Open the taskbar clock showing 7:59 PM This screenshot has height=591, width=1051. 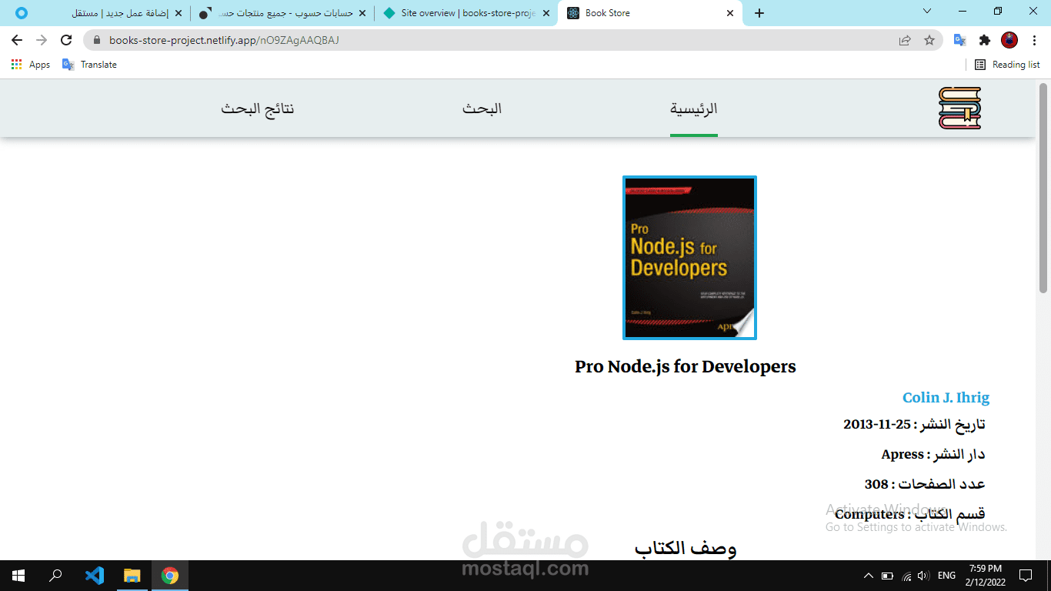coord(986,576)
